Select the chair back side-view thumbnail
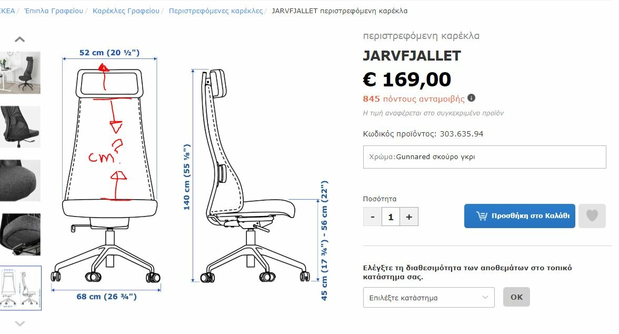Viewport: 619px width, 334px height. coord(20,126)
